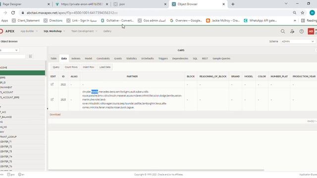
Task: Click the horizontal scrollbar under the data grid
Action: (x=156, y=170)
